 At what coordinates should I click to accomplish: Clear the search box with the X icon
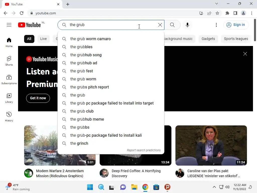click(x=160, y=25)
